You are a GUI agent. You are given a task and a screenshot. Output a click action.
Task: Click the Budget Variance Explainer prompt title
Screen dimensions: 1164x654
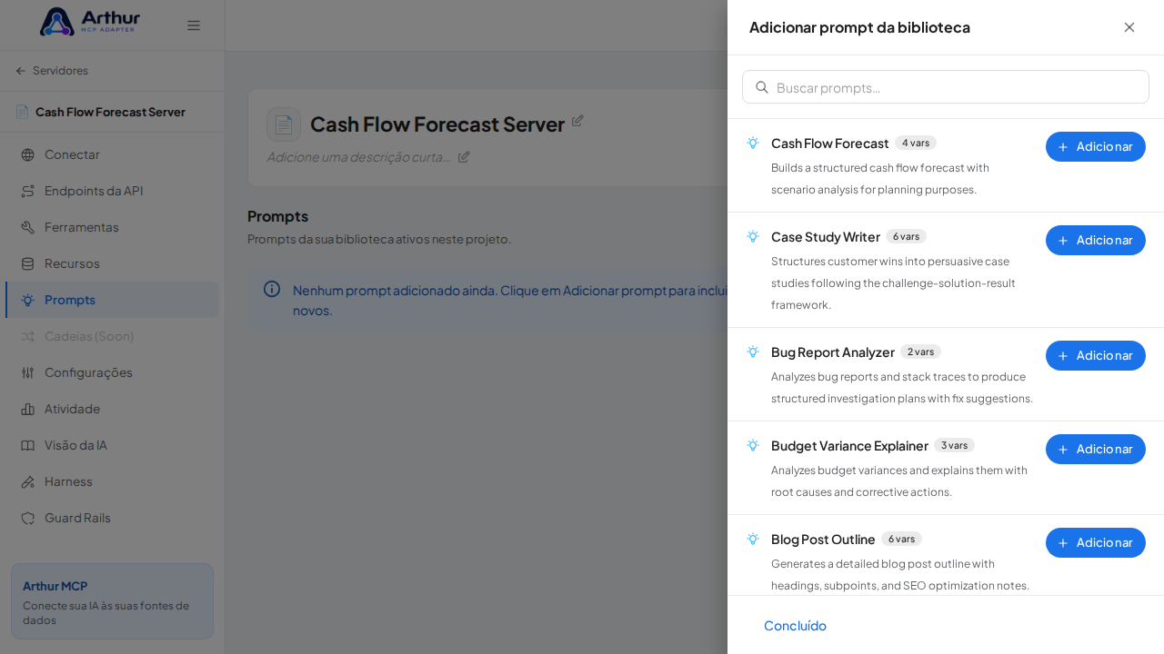(849, 445)
